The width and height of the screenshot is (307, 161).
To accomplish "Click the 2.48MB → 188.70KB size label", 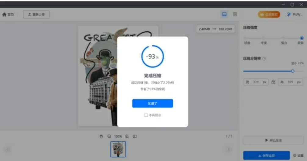I will (x=215, y=29).
